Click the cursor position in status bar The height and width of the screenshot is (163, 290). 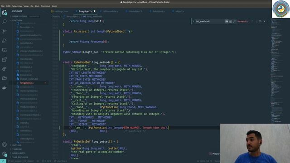coord(204,161)
